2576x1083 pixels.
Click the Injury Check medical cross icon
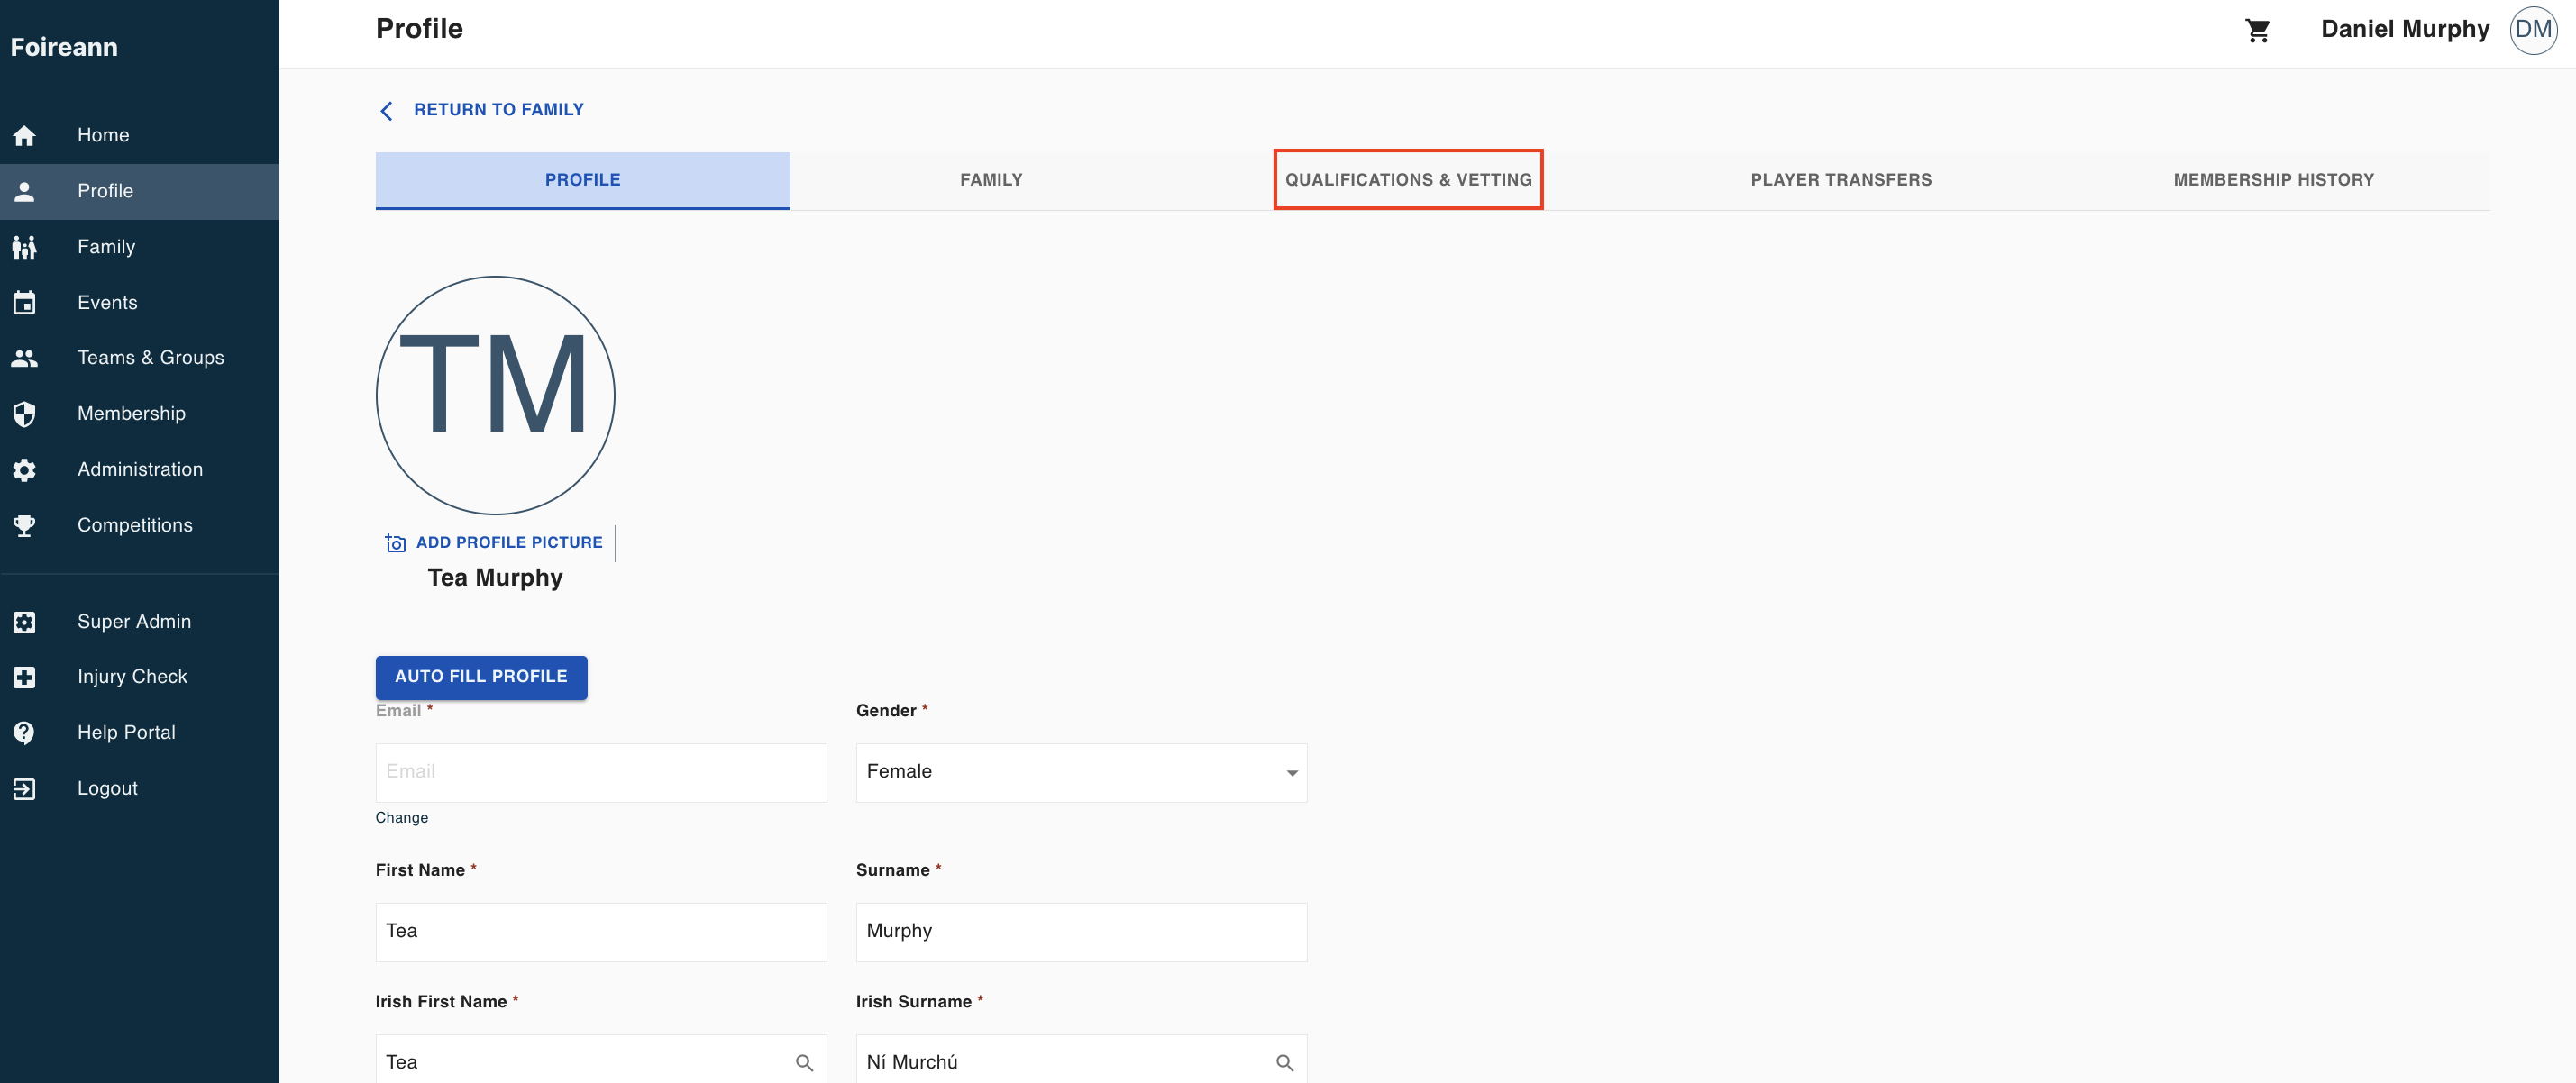[x=25, y=677]
